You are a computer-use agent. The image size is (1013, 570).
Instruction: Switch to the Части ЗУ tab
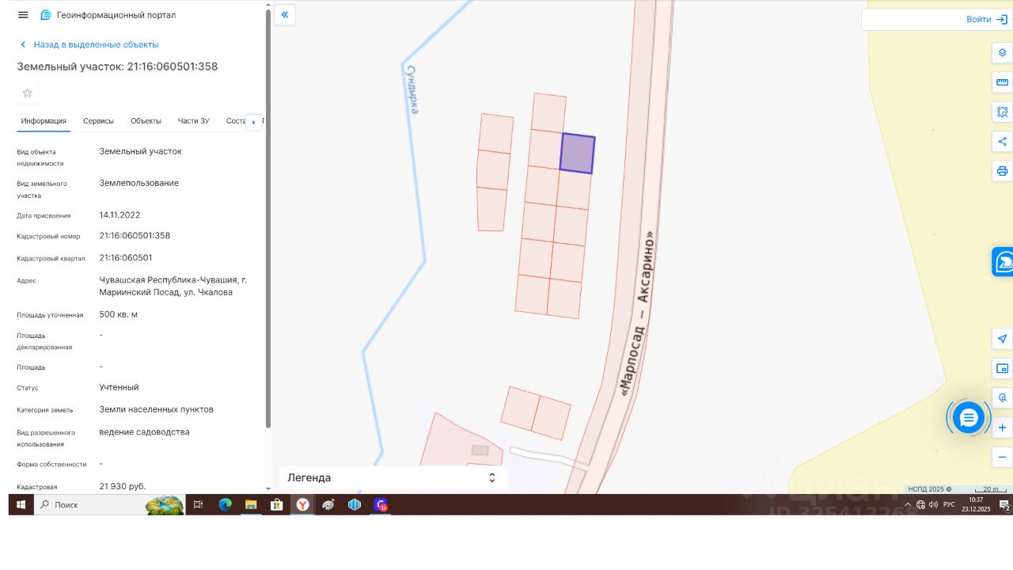pos(193,121)
